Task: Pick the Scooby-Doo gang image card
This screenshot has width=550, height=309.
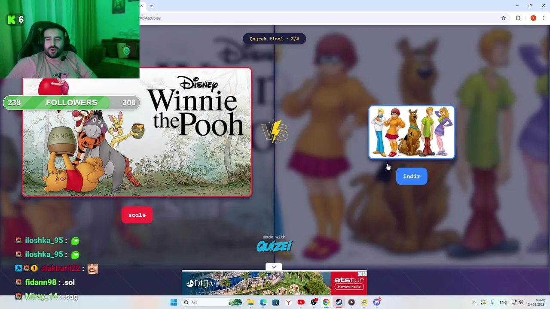Action: [x=412, y=132]
